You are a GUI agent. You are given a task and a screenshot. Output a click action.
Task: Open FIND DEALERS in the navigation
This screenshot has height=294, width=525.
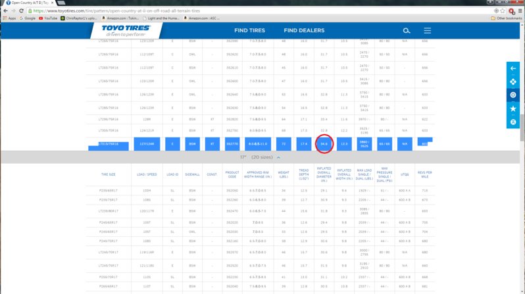304,30
